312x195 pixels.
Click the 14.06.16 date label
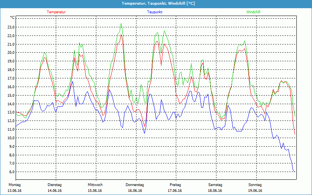point(55,191)
